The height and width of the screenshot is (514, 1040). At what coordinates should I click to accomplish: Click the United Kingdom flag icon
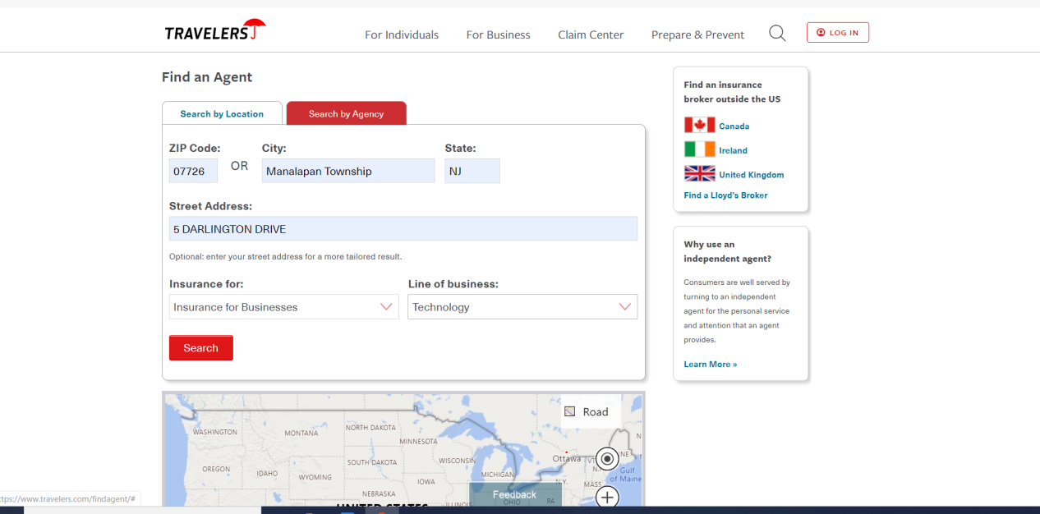(x=699, y=173)
